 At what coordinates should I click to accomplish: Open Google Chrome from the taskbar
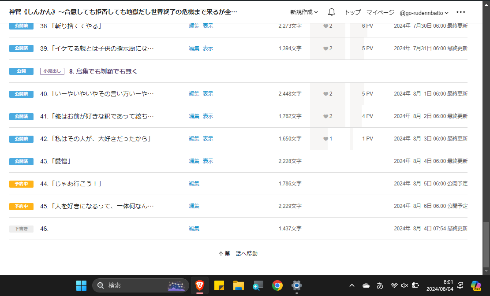[277, 285]
